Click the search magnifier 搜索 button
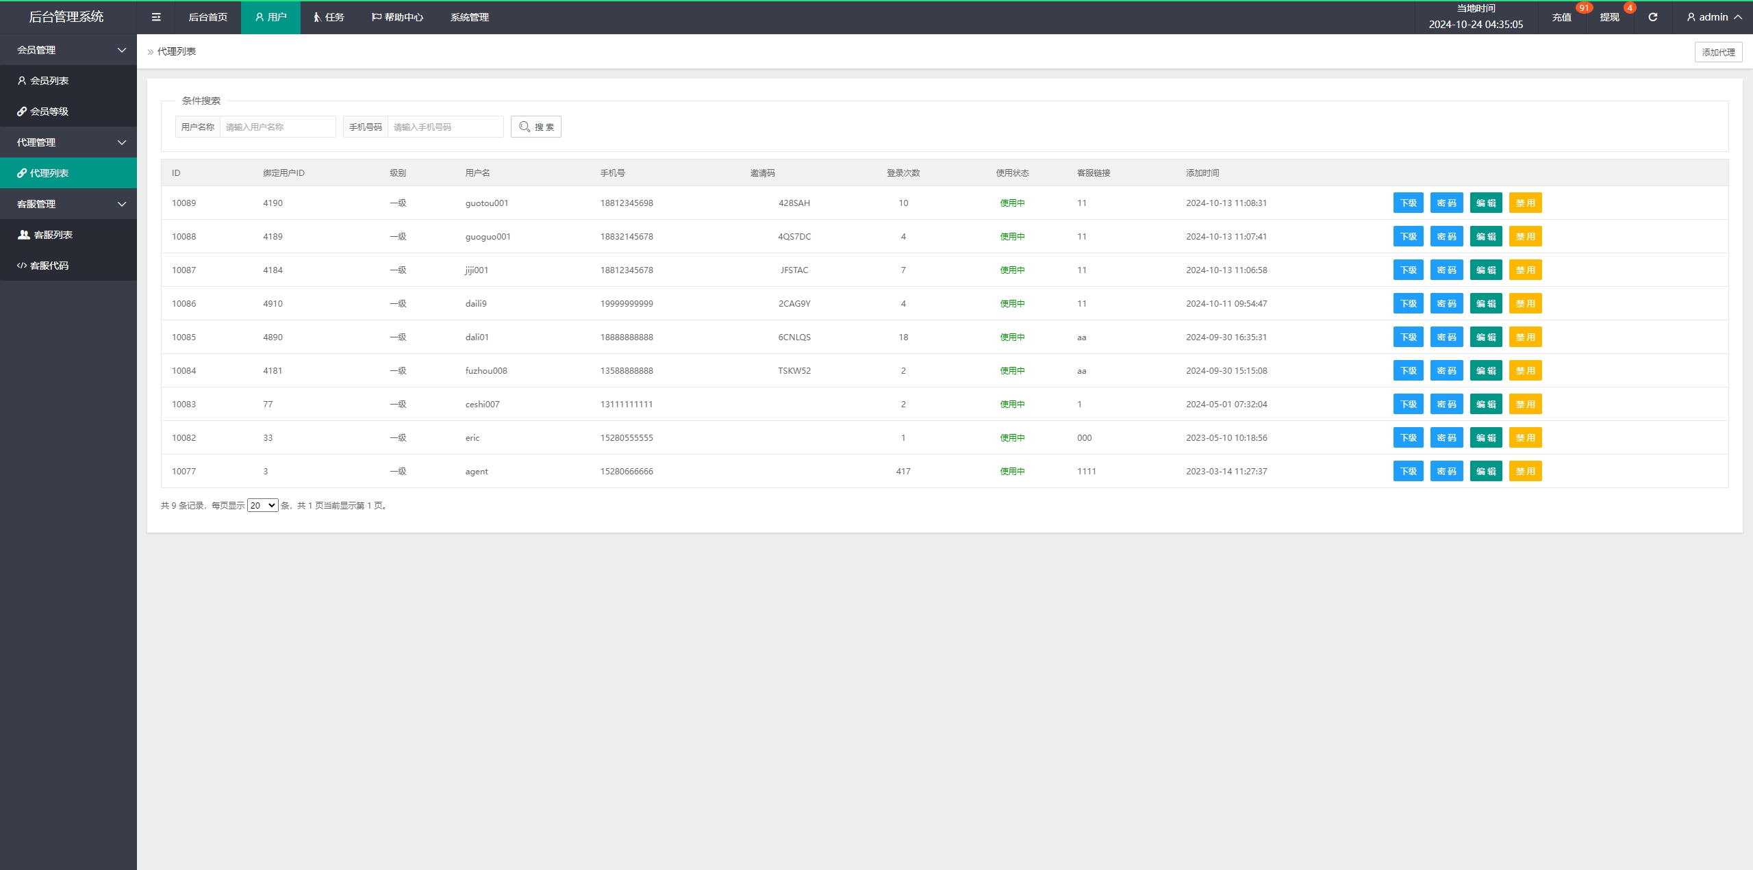Viewport: 1753px width, 870px height. [x=535, y=127]
